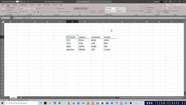The image size is (186, 105).
Task: Select the cell containing Laptop
Action: pos(85,37)
